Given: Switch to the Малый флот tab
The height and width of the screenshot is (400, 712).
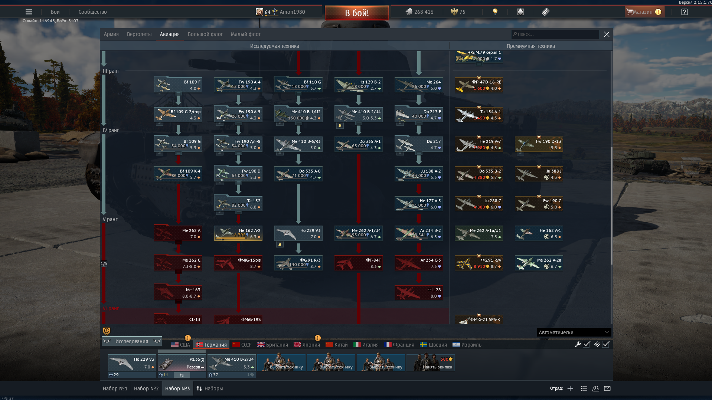Looking at the screenshot, I should (246, 34).
